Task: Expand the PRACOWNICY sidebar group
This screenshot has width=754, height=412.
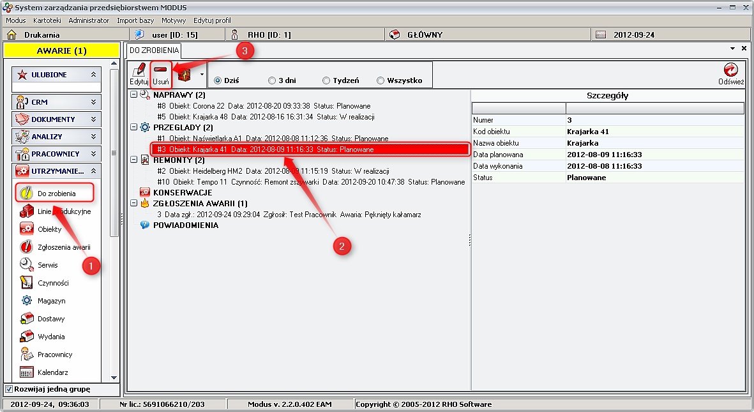Action: coord(93,153)
